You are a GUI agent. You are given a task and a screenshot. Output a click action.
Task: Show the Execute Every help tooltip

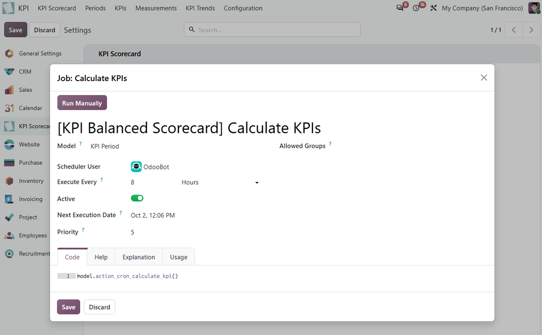[102, 179]
